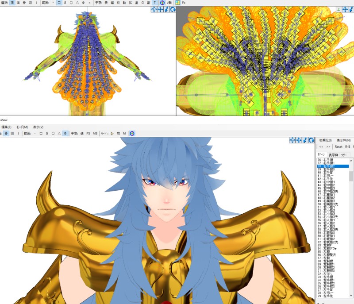The image size is (354, 304).
Task: Select point range mode in top toolbar
Action: tap(53, 3)
